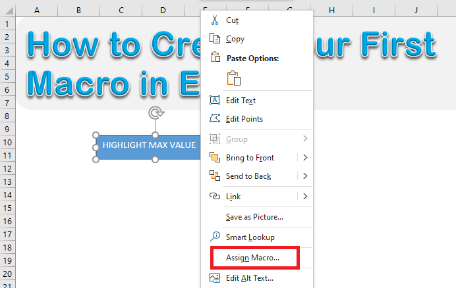Click the rotation handle above the shape

point(156,112)
